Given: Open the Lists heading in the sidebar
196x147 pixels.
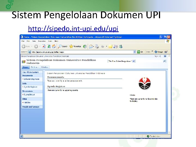Looking at the screenshot, I should point(24,83).
